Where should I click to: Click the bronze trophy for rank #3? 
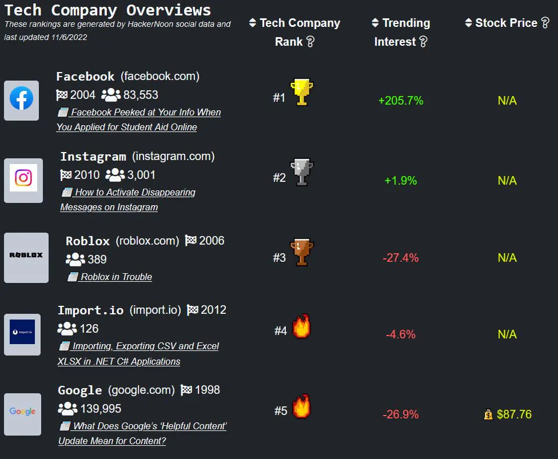point(301,253)
